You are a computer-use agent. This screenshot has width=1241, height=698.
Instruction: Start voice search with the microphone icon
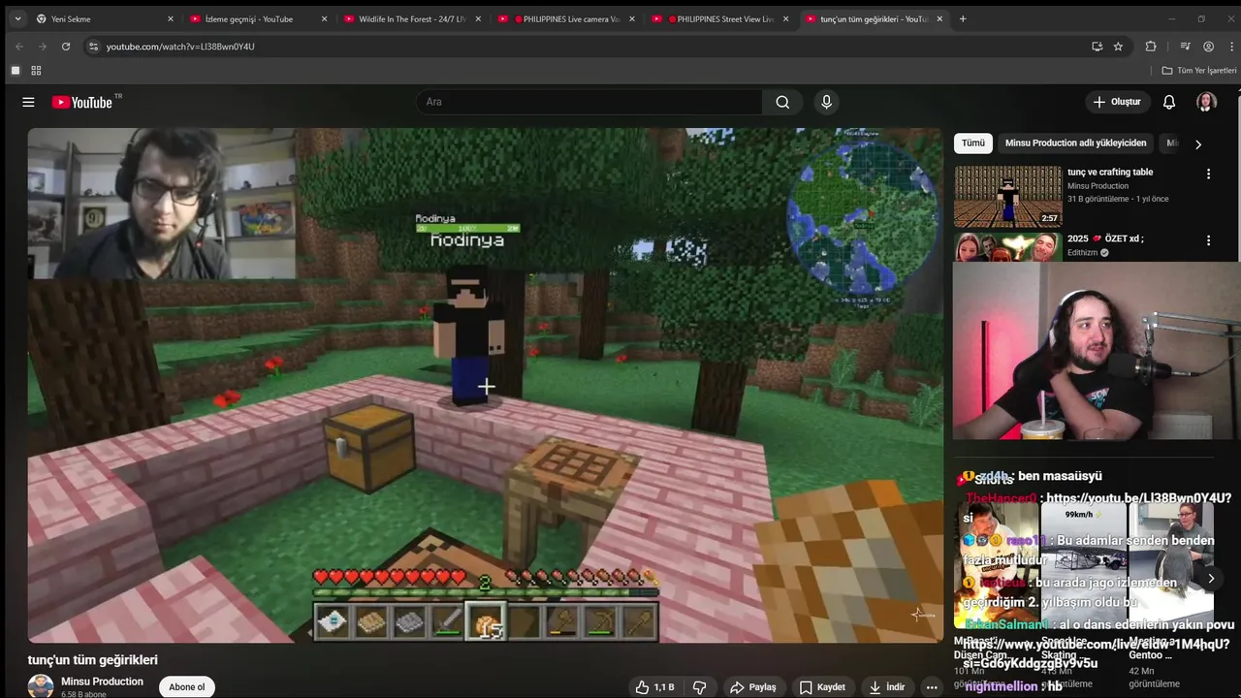[826, 102]
